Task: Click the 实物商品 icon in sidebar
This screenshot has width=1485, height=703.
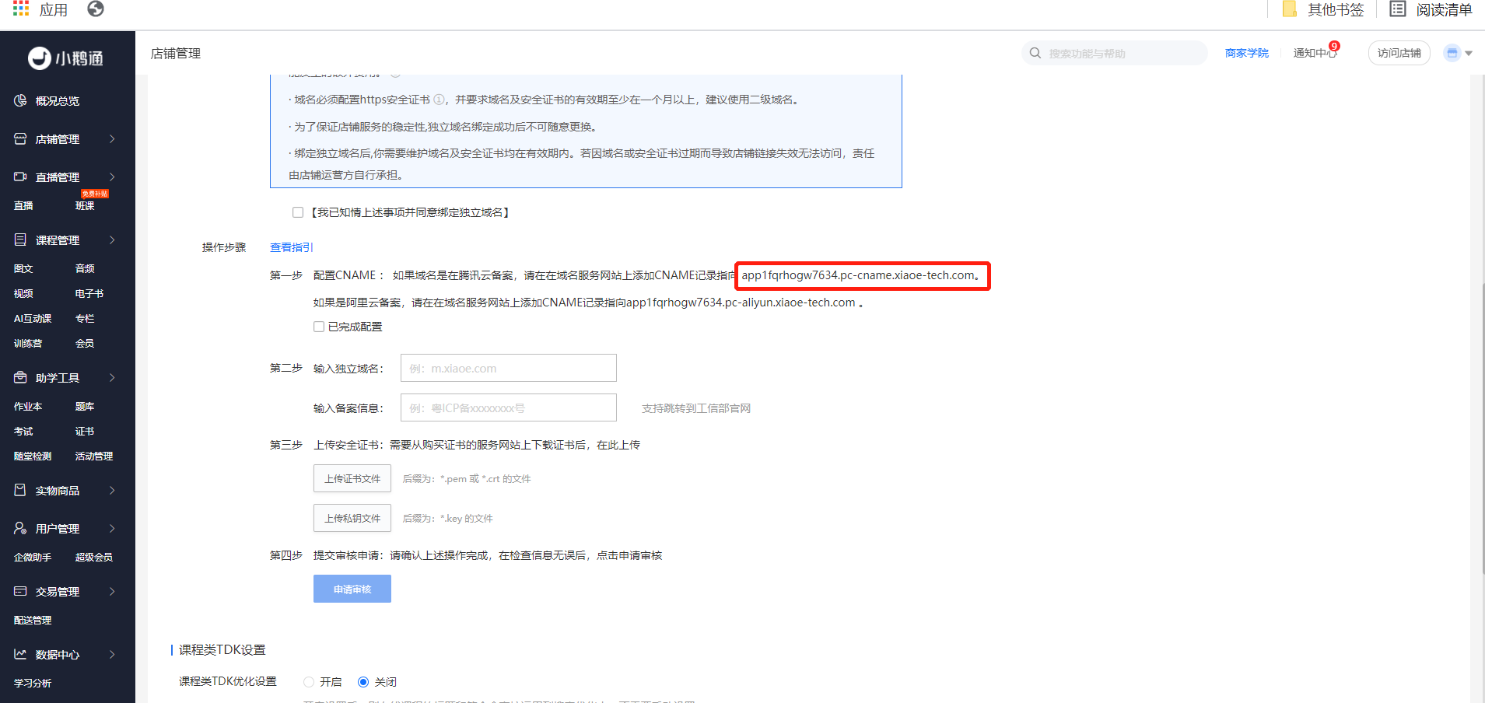Action: tap(20, 490)
